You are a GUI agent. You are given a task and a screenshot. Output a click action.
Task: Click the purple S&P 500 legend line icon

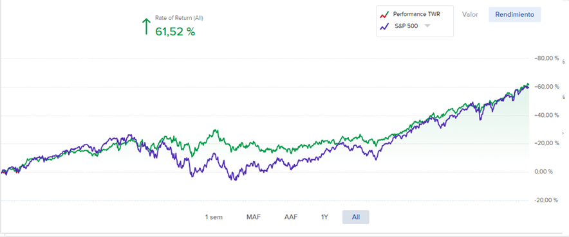384,26
